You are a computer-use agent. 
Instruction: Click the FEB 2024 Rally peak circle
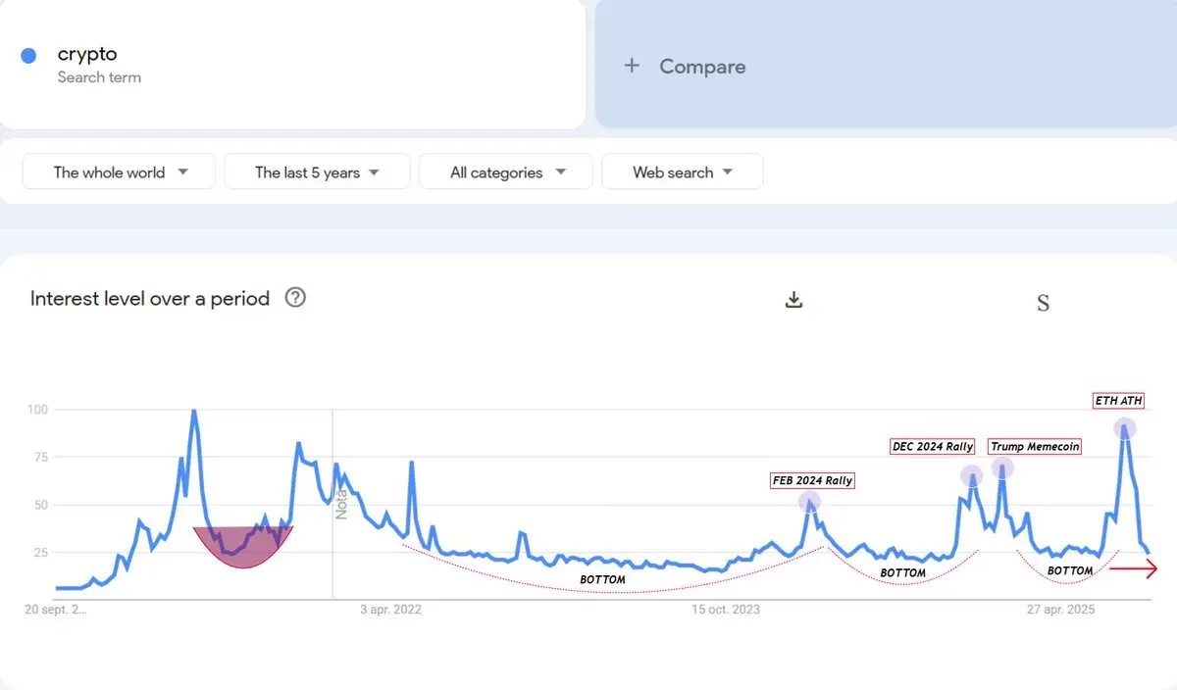click(809, 503)
